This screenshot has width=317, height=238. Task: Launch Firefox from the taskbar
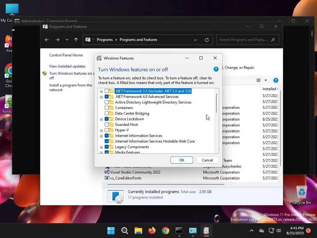point(152,231)
